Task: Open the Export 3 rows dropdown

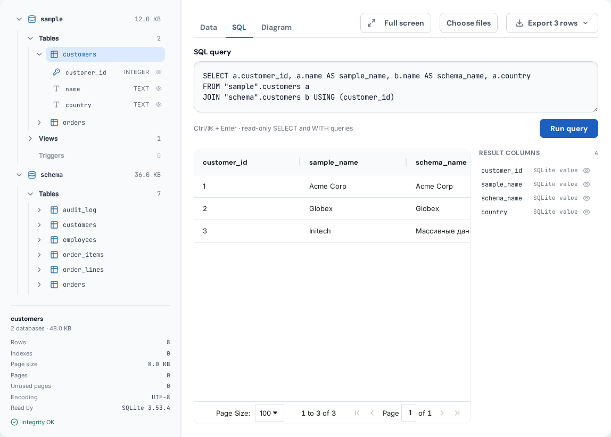Action: [552, 23]
